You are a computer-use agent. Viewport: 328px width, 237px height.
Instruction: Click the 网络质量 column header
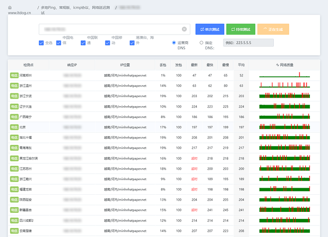[x=284, y=65]
